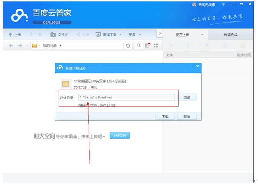
Task: Open the title bar dropdown menu arrow
Action: pos(223,5)
